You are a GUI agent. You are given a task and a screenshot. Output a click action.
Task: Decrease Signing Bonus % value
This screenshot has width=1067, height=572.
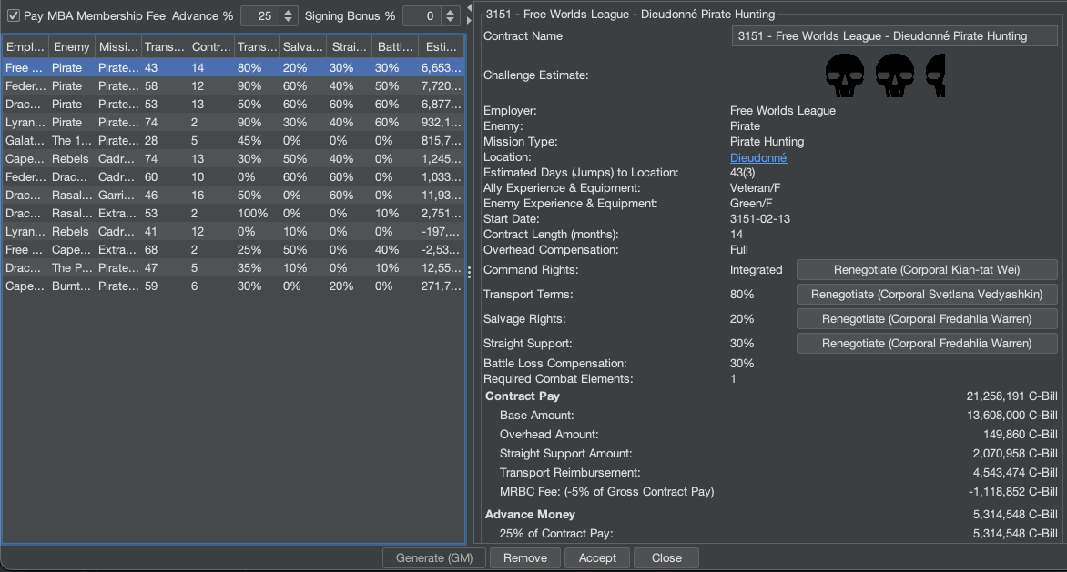pyautogui.click(x=450, y=20)
